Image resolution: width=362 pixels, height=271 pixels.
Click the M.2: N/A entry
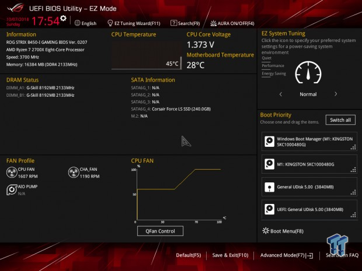tap(140, 116)
